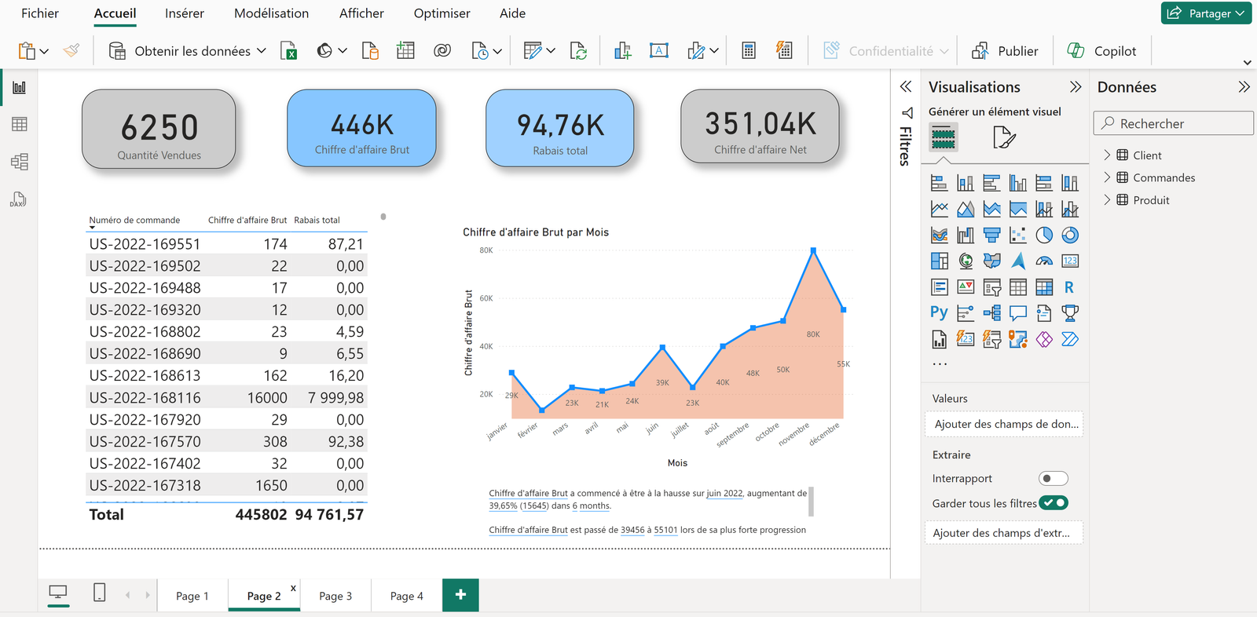
Task: Switch to the table view icon
Action: (19, 124)
